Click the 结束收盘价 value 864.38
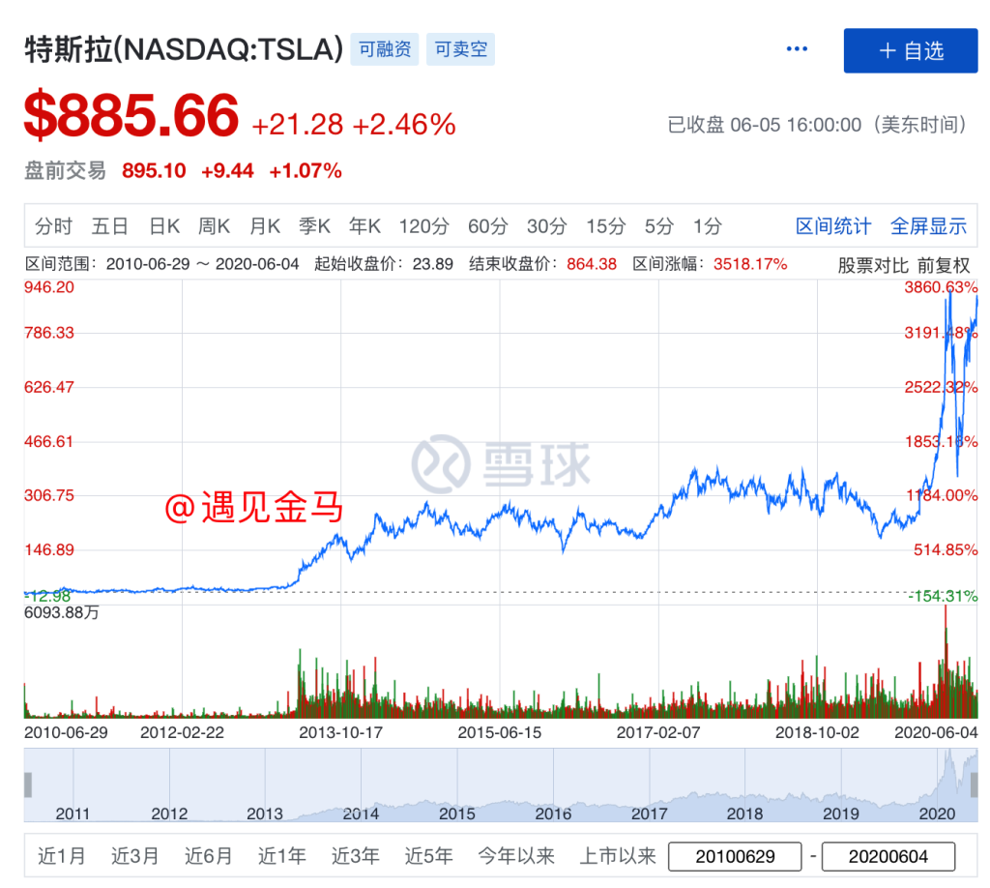The width and height of the screenshot is (990, 888). (592, 264)
